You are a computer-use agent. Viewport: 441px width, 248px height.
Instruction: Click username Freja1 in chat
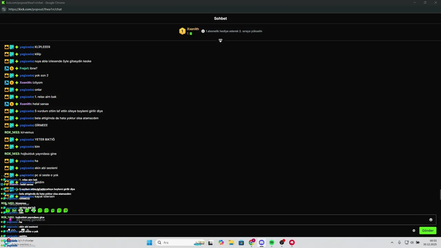24,68
